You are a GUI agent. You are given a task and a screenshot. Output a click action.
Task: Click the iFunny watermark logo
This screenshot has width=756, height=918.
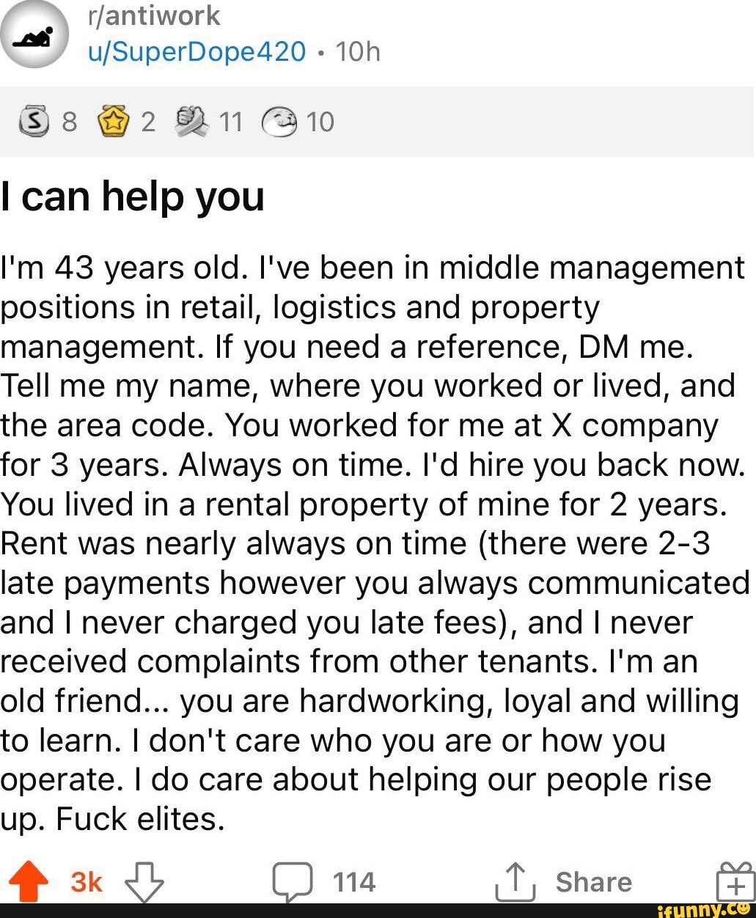pos(704,911)
